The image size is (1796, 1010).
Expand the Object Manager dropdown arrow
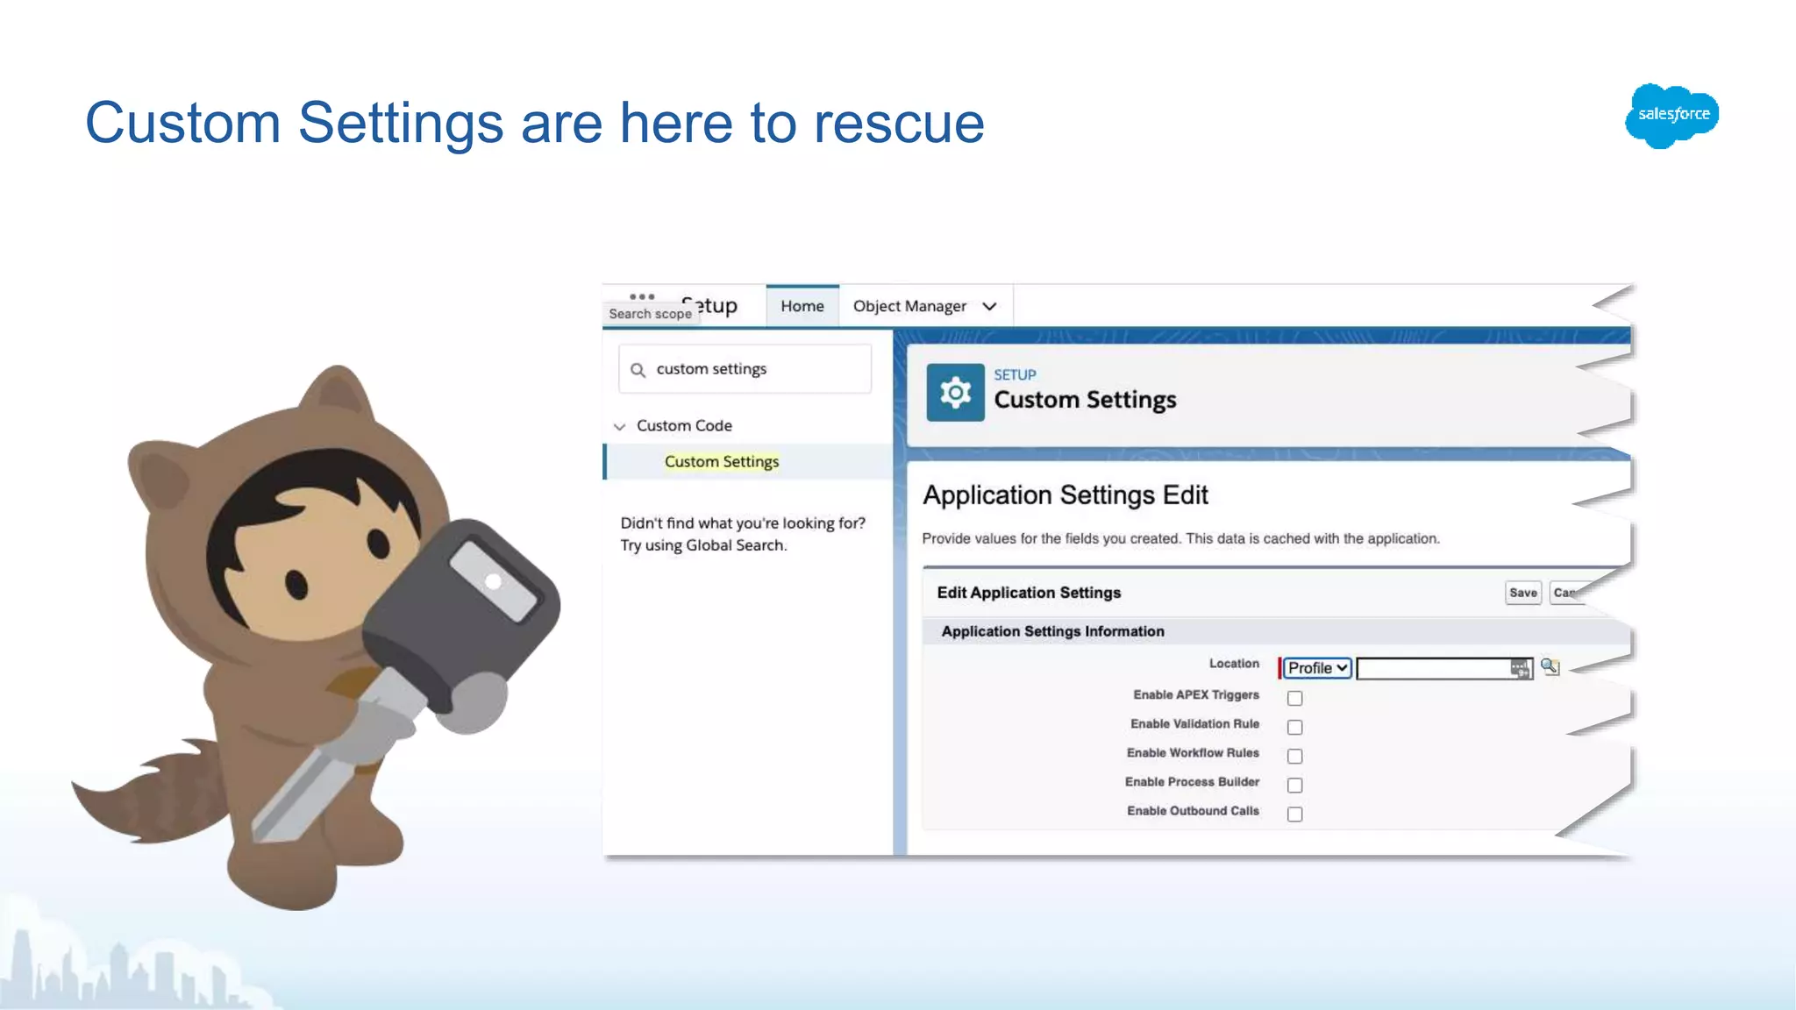coord(990,306)
